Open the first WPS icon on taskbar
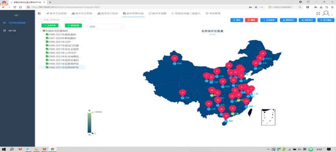Screen dimensions: 336x152 tap(20, 149)
